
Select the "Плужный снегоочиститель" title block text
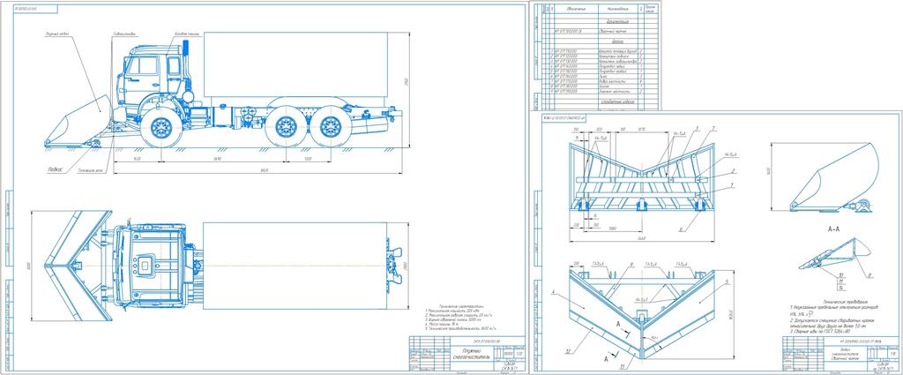click(471, 354)
